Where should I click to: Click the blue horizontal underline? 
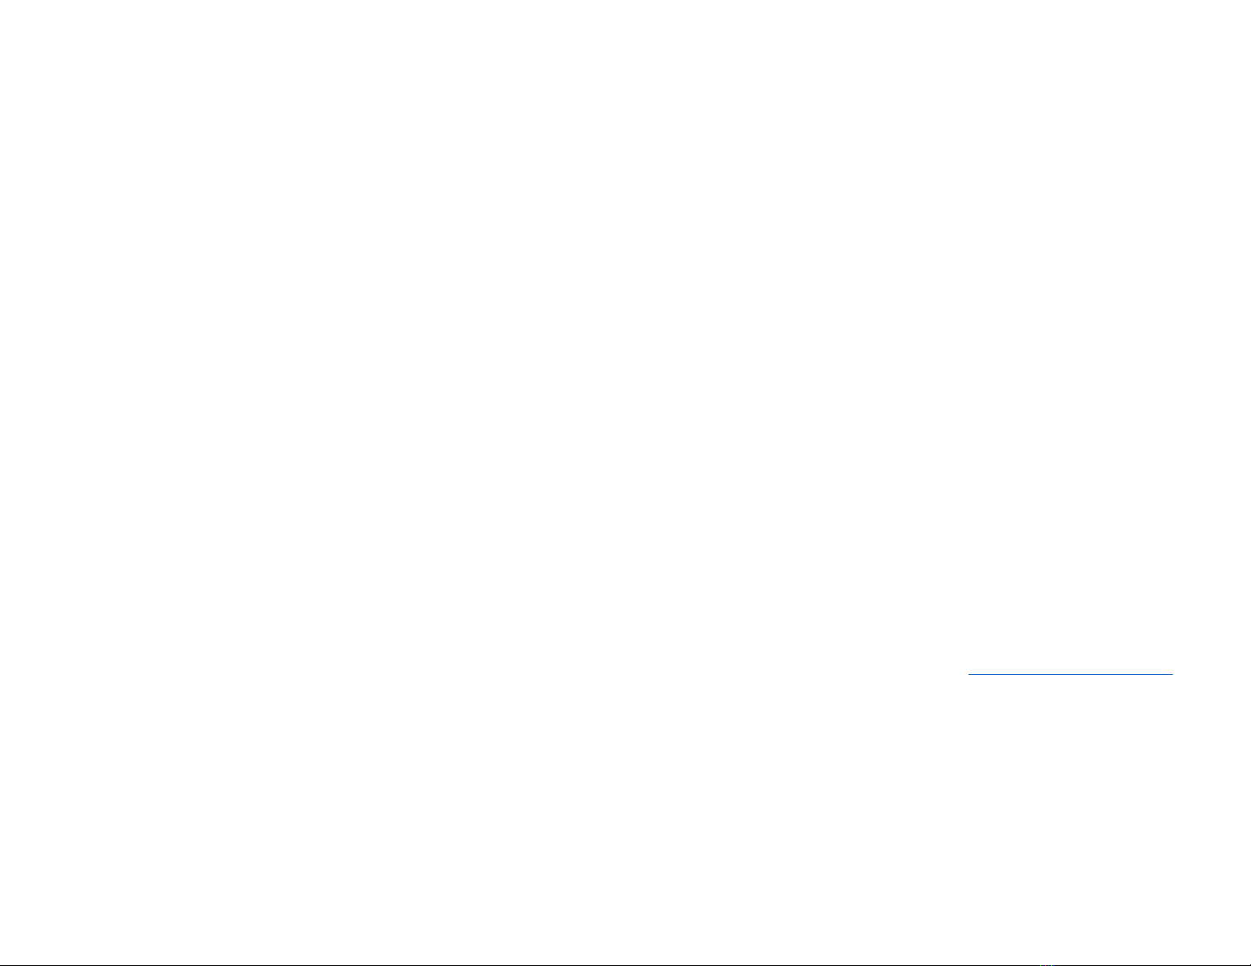click(x=1070, y=674)
